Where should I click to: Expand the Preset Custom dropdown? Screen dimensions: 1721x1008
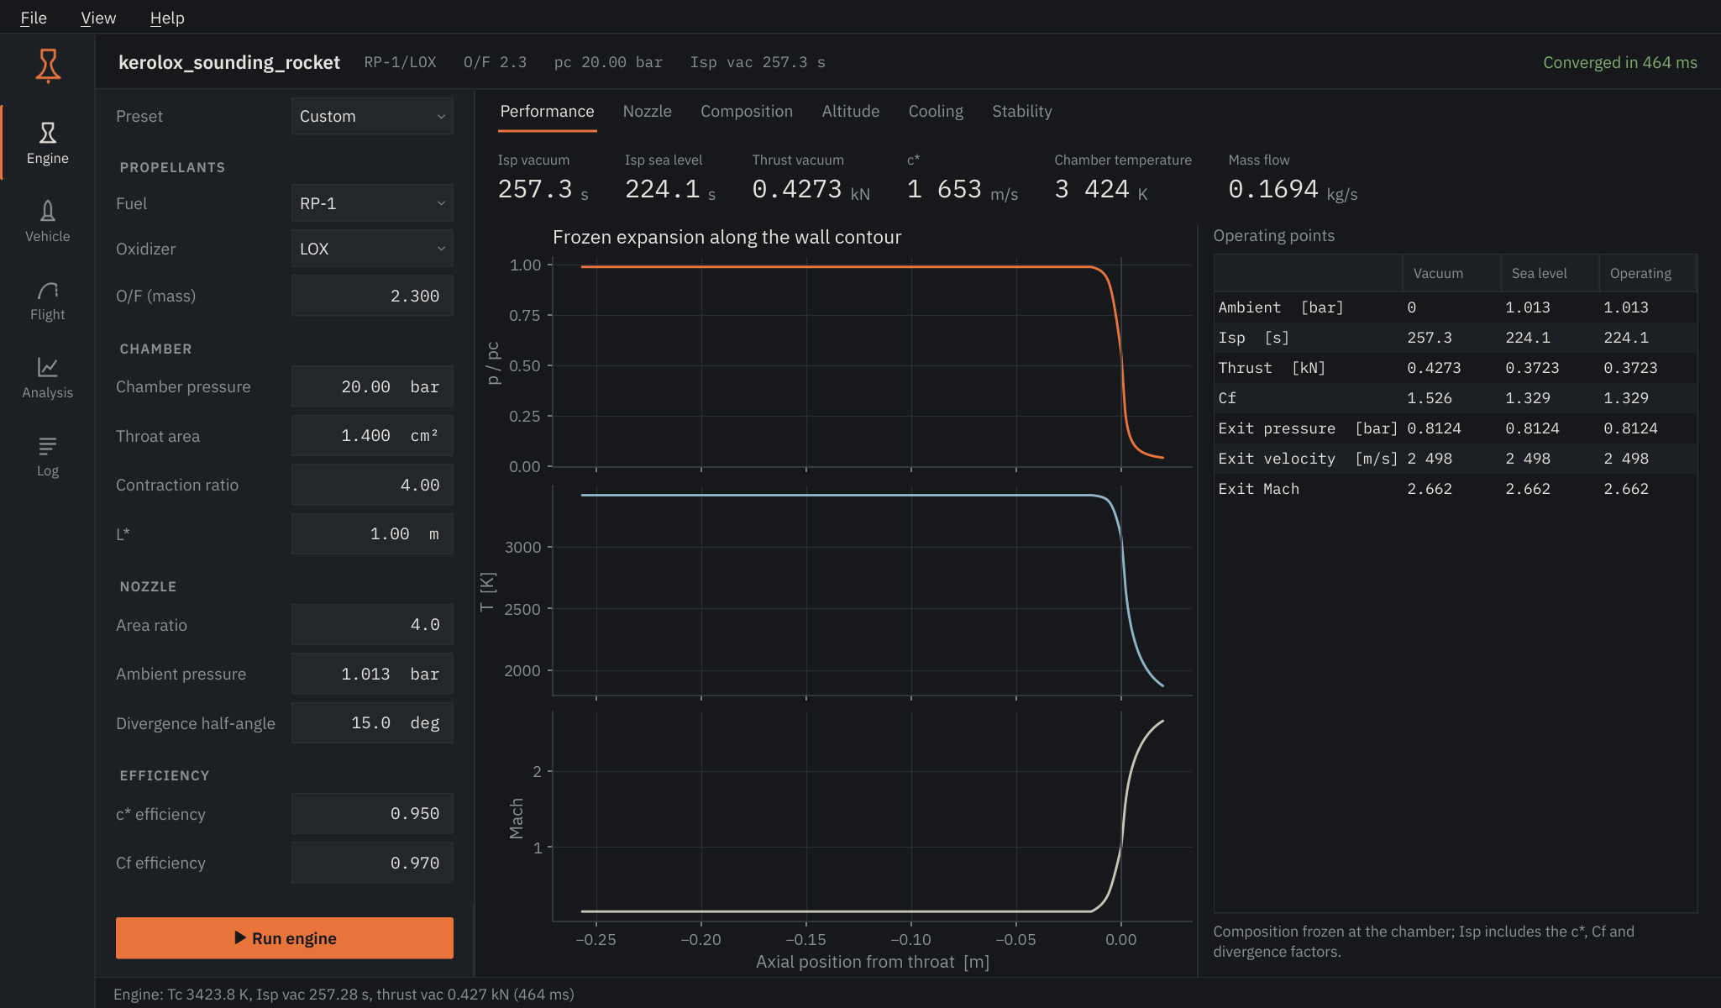(372, 116)
